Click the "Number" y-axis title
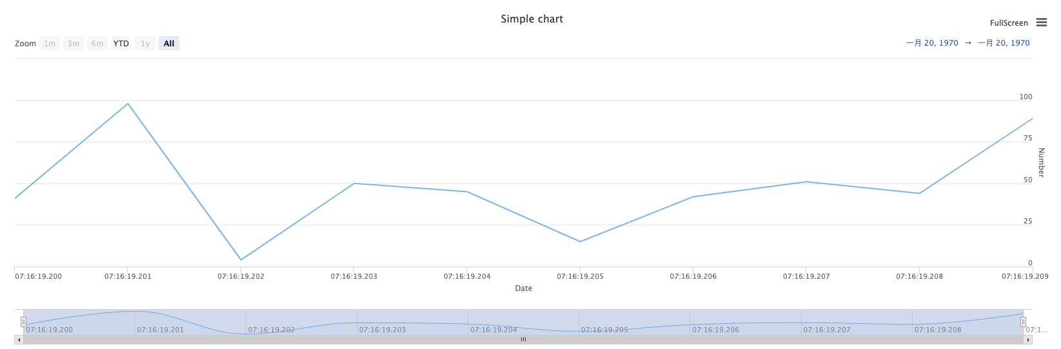The height and width of the screenshot is (349, 1061). coord(1041,162)
